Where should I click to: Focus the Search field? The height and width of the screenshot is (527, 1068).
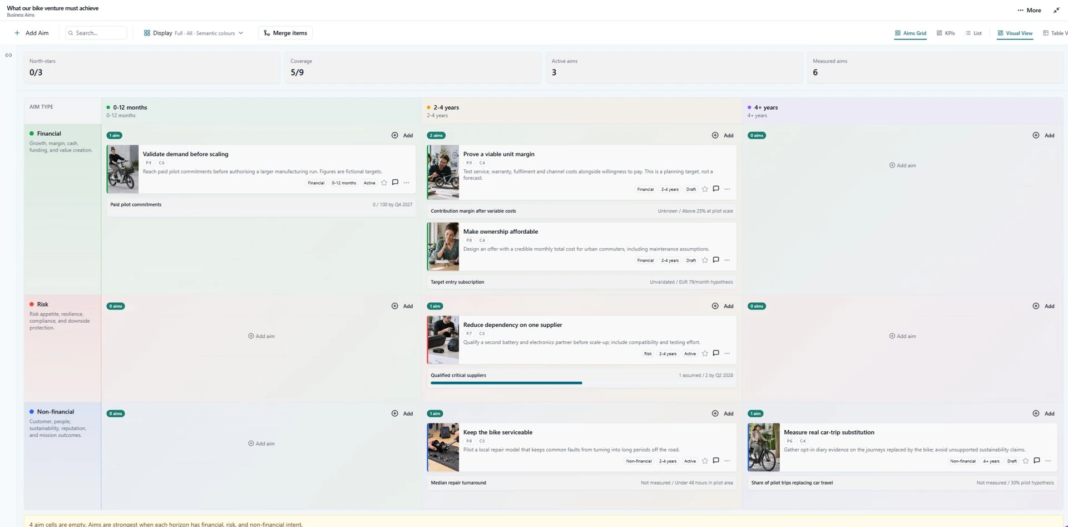(x=96, y=33)
